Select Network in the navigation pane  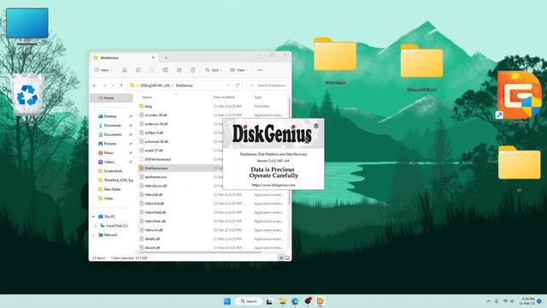[110, 235]
